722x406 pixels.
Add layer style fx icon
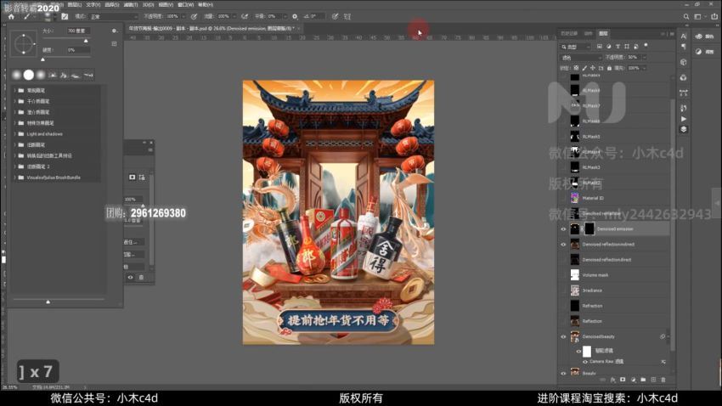coord(613,380)
